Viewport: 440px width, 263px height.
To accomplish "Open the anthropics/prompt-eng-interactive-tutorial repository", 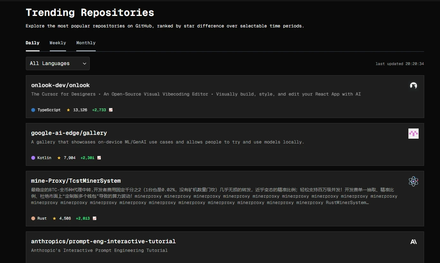I will point(103,242).
